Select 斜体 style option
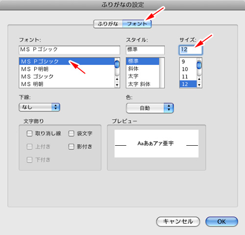The width and height of the screenshot is (245, 235). pyautogui.click(x=143, y=69)
